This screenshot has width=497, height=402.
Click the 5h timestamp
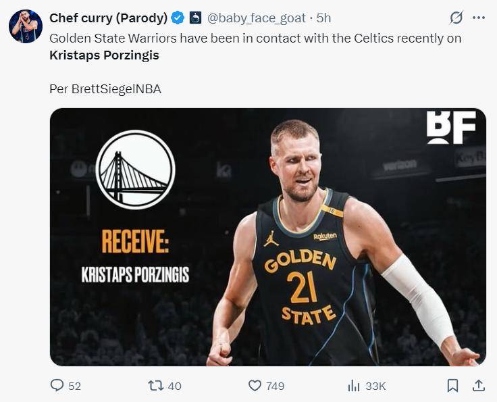324,18
